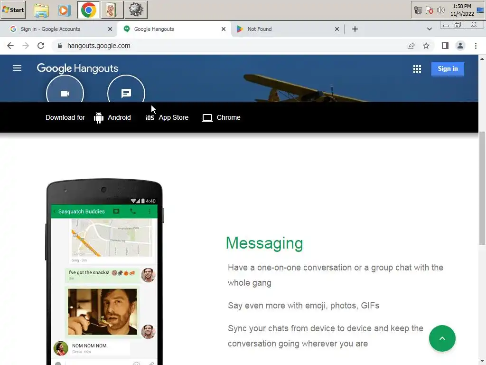Download Hangouts for Android

[112, 118]
